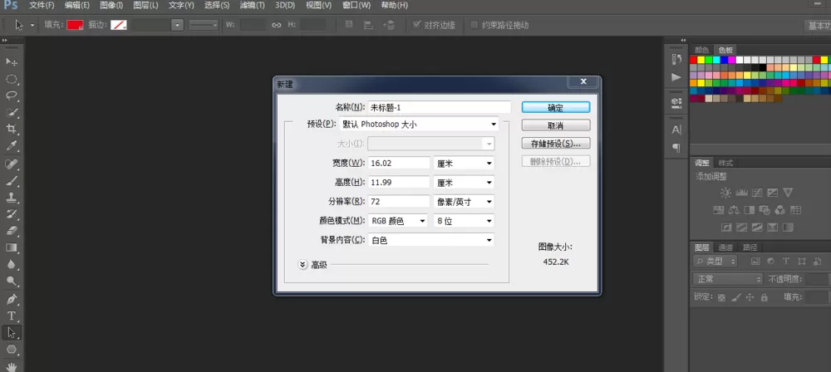Image resolution: width=831 pixels, height=372 pixels.
Task: Switch to the Channels tab
Action: click(x=725, y=247)
